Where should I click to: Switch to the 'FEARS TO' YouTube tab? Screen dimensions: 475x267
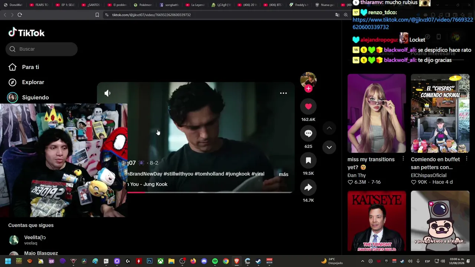click(x=39, y=5)
